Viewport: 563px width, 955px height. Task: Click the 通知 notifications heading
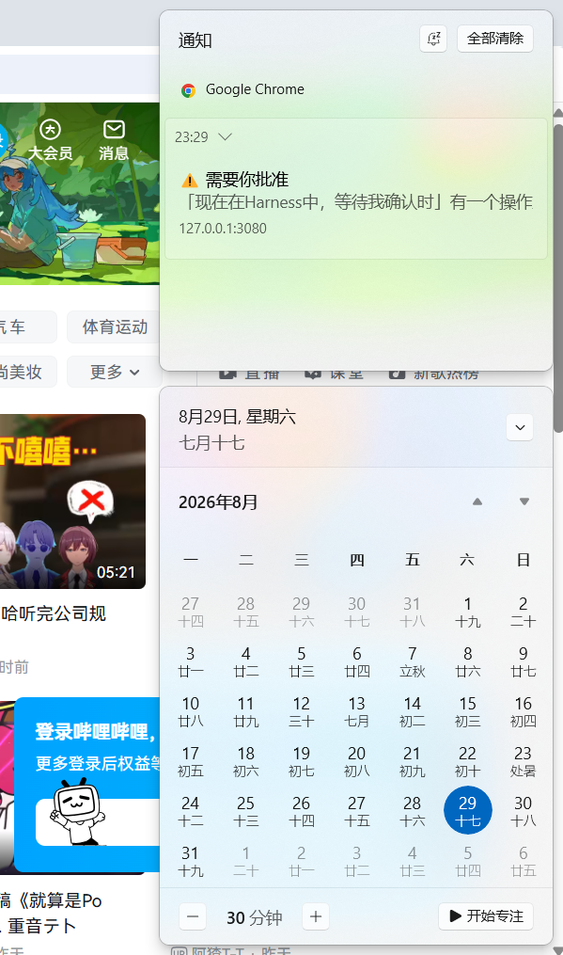(195, 40)
